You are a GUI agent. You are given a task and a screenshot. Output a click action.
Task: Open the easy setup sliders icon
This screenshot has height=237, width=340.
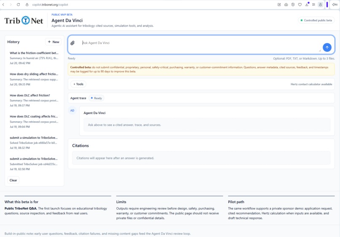313,5
